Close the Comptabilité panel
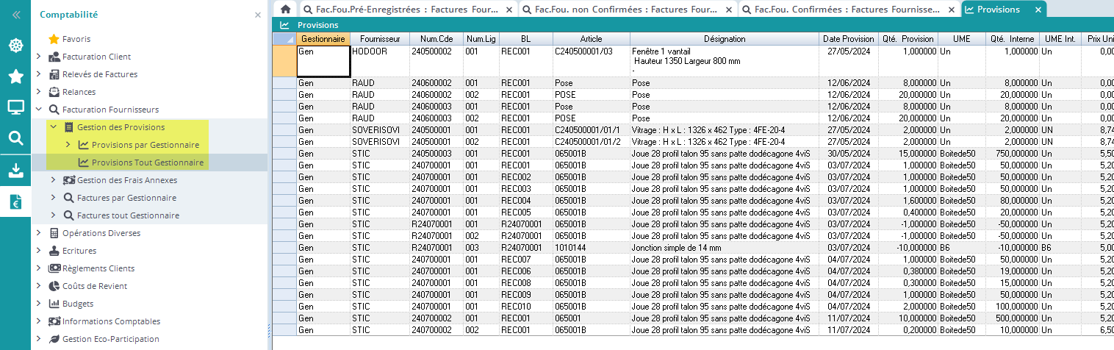The image size is (1114, 350). click(258, 15)
